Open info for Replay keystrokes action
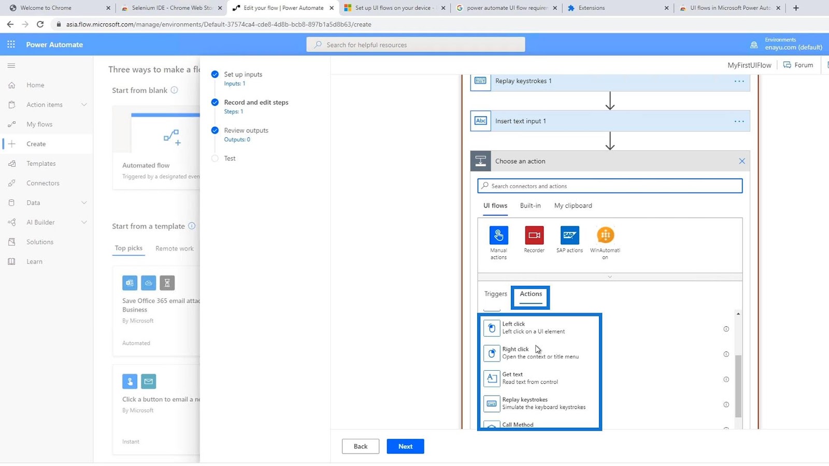Viewport: 829px width, 466px height. pyautogui.click(x=726, y=405)
